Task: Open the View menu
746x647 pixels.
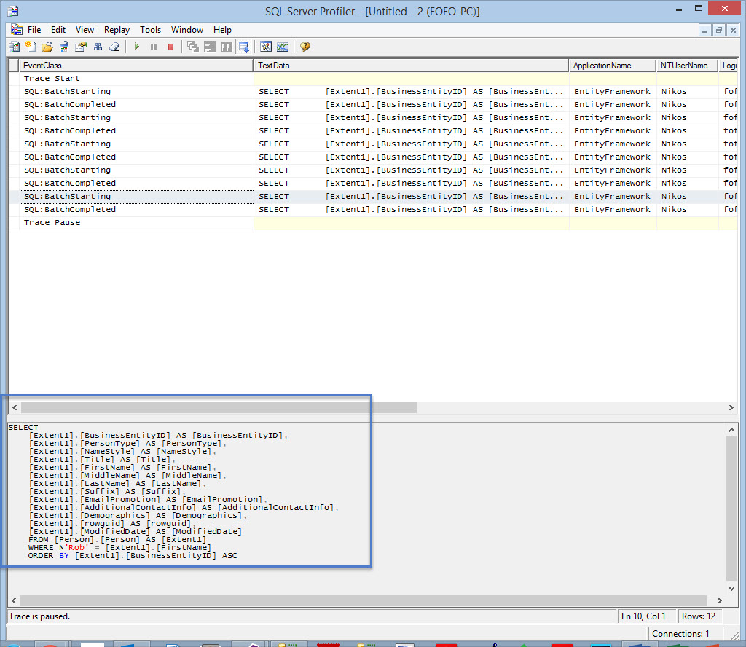Action: coord(85,29)
